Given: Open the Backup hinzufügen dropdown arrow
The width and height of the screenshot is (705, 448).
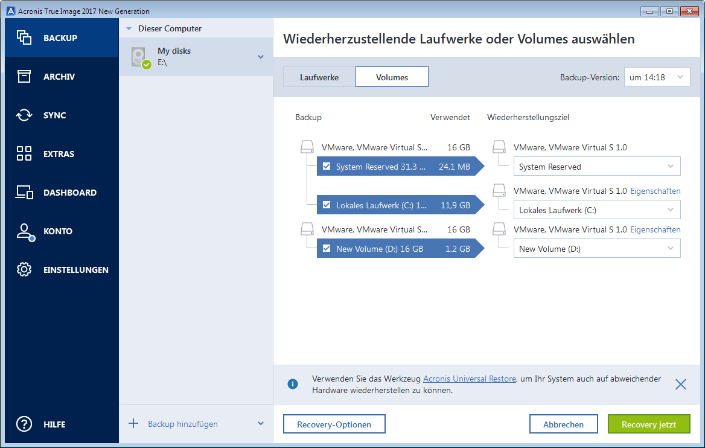Looking at the screenshot, I should coord(261,424).
